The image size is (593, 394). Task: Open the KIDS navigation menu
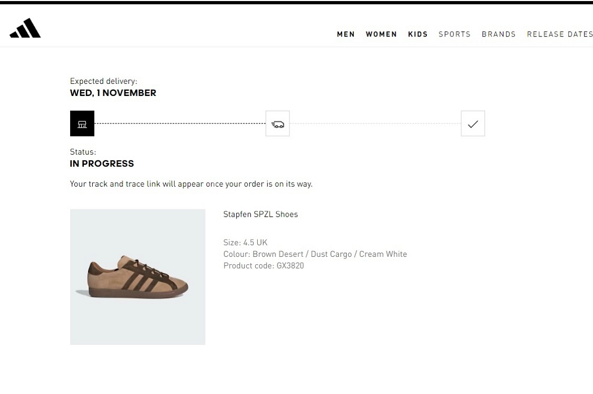418,34
